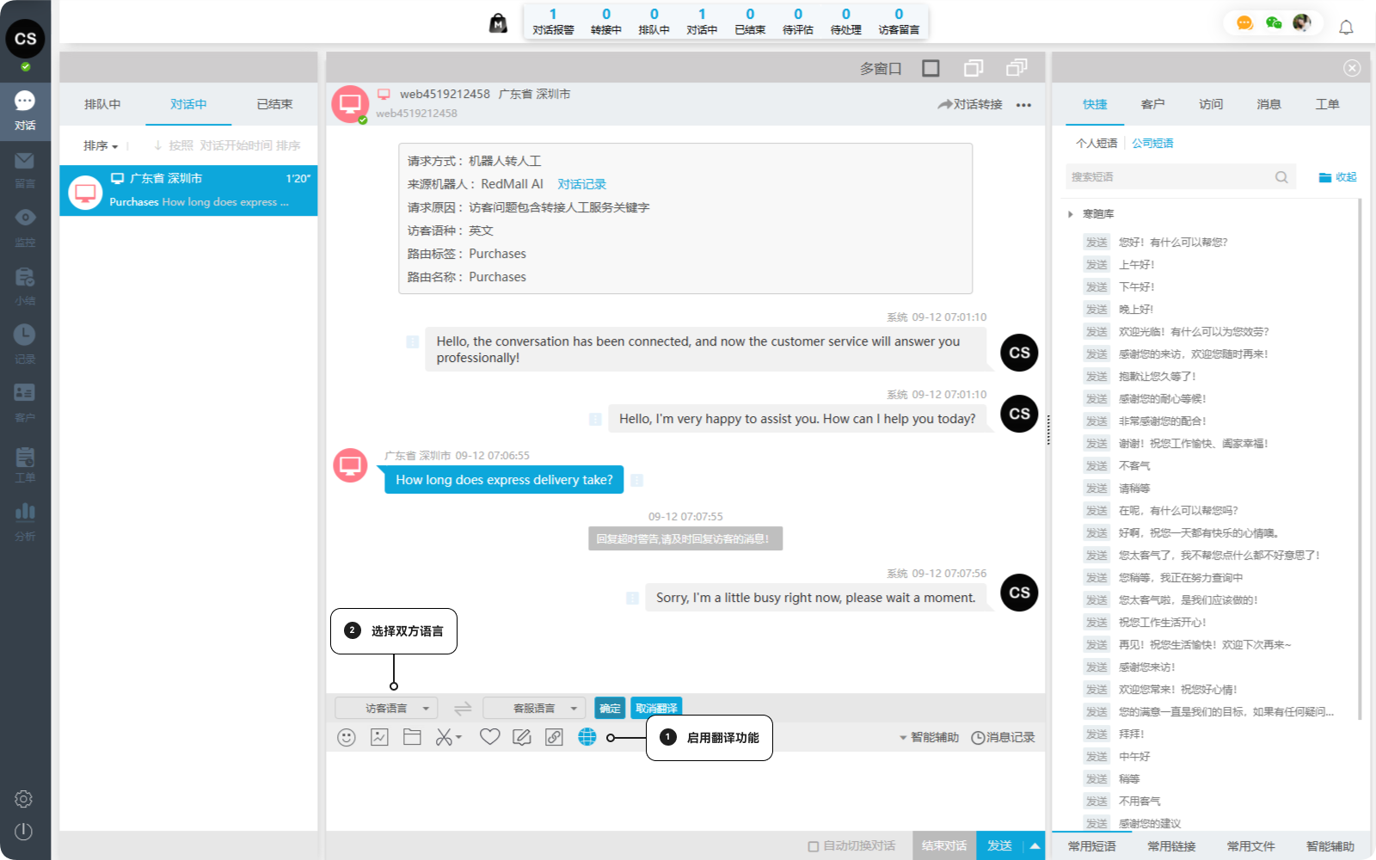The width and height of the screenshot is (1376, 860).
Task: Select the single-window layout square
Action: click(931, 68)
